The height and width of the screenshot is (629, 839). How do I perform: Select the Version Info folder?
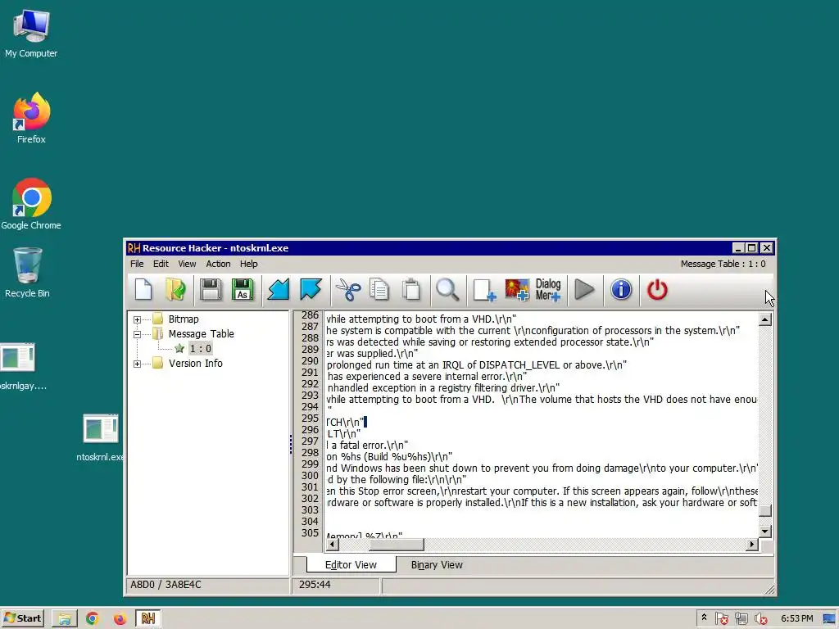coord(195,363)
